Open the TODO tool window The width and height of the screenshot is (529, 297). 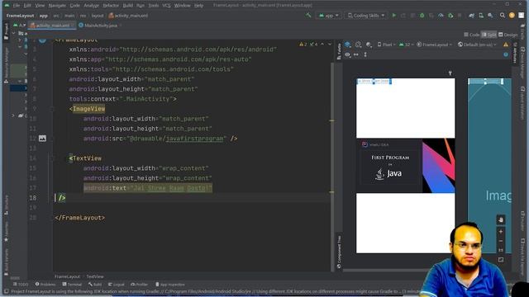pos(21,285)
